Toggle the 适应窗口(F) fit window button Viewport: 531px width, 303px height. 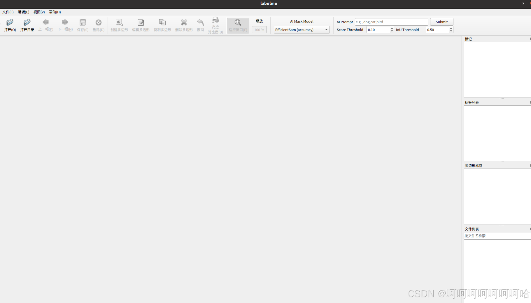238,26
